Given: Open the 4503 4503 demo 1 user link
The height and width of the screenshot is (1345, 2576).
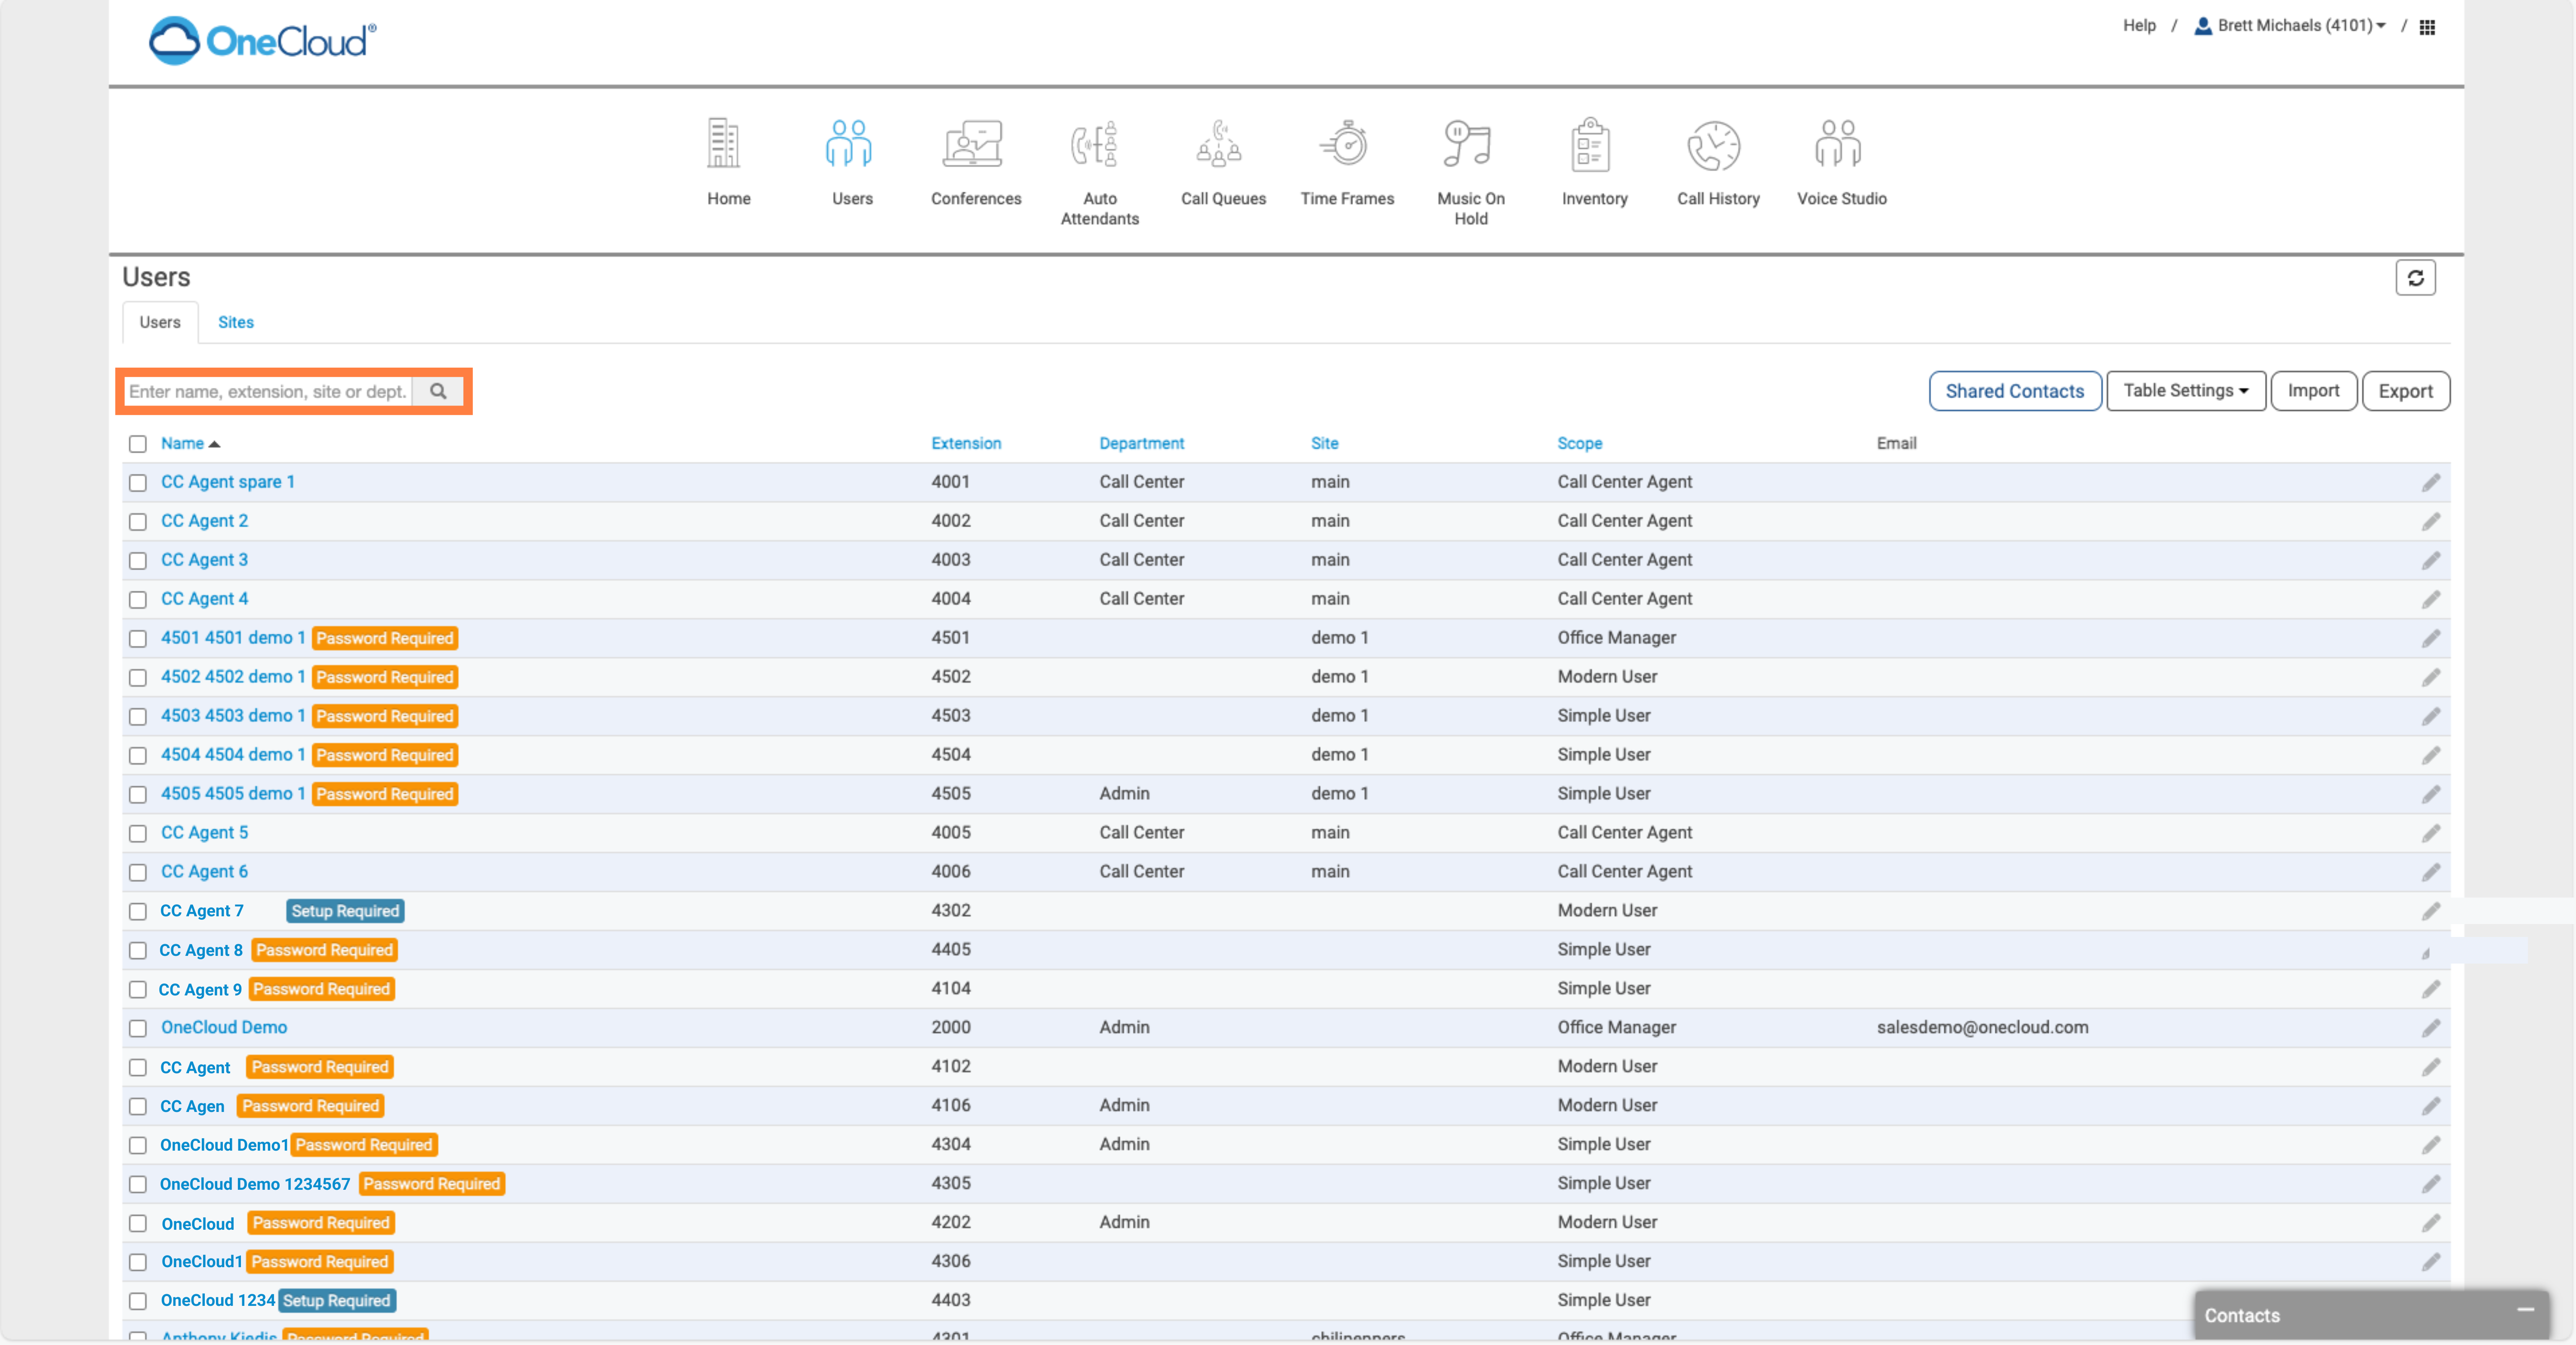Looking at the screenshot, I should coord(233,715).
